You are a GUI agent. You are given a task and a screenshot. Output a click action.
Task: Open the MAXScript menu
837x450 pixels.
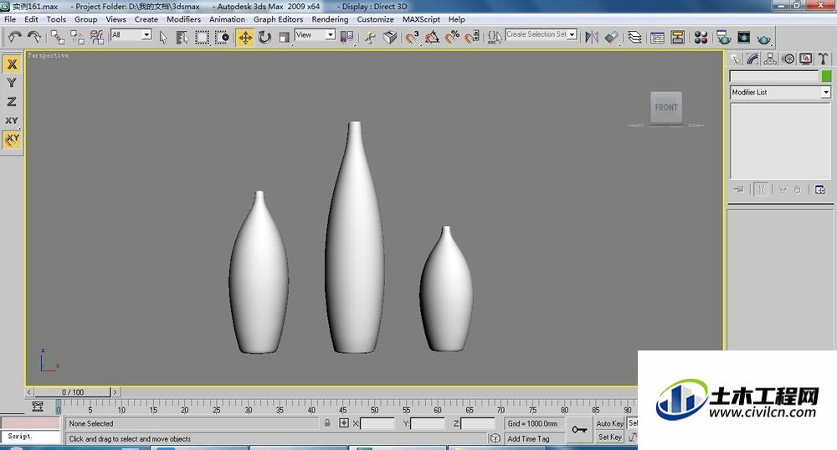point(421,19)
